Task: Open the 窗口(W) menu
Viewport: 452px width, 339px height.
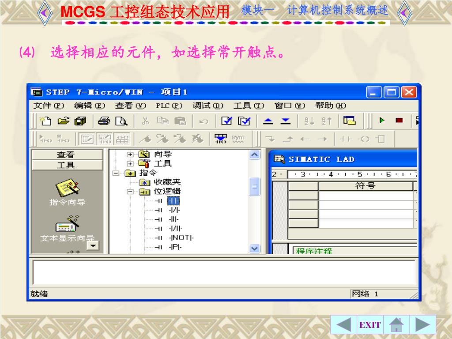Action: pos(290,105)
